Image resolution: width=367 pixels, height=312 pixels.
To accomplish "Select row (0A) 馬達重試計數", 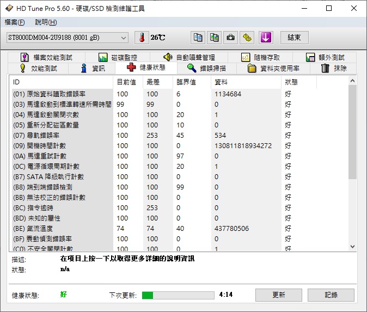I will coord(179,156).
